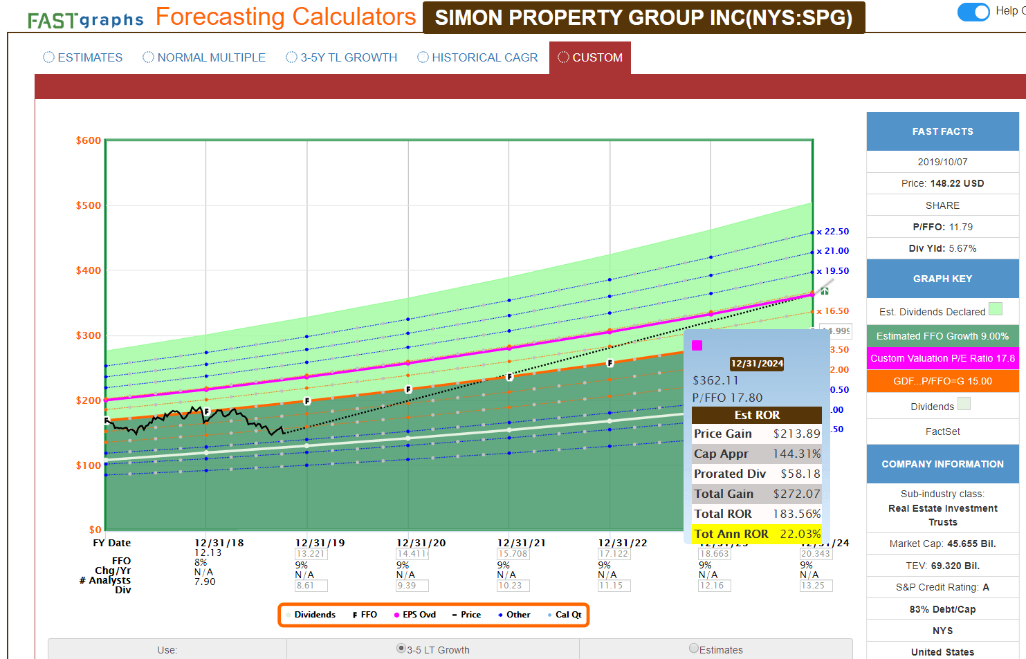Image resolution: width=1026 pixels, height=659 pixels.
Task: Click the 12/31/2024 tooltip date label
Action: [757, 363]
